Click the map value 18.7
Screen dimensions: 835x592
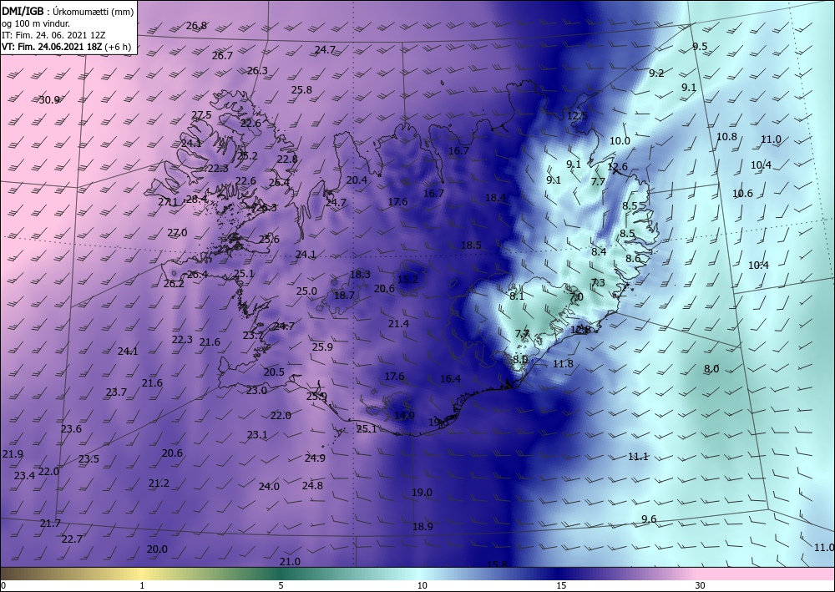pyautogui.click(x=344, y=295)
